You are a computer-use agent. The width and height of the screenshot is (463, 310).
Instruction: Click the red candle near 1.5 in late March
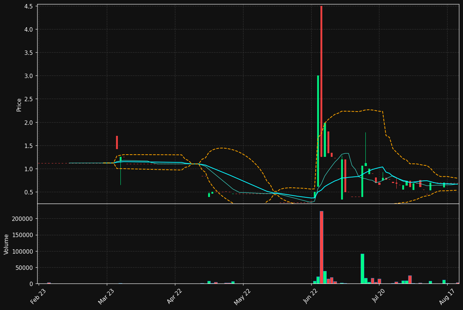point(117,142)
